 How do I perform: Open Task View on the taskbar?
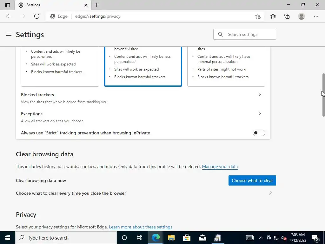(x=140, y=238)
